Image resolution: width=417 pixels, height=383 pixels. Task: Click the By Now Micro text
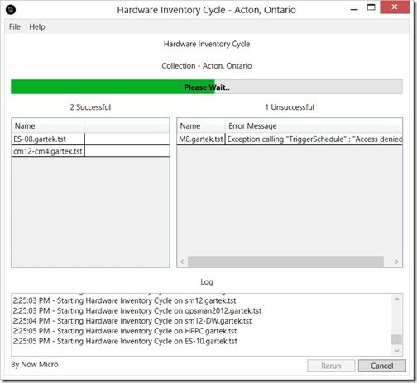tap(35, 365)
